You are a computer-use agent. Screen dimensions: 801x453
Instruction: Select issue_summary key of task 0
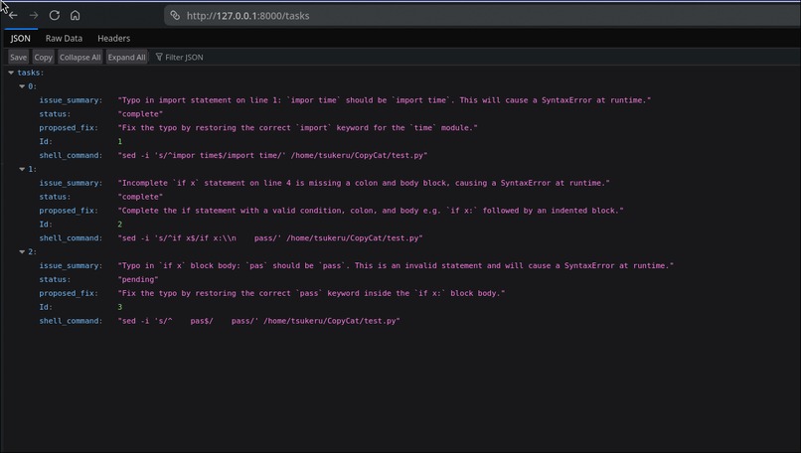pos(71,100)
